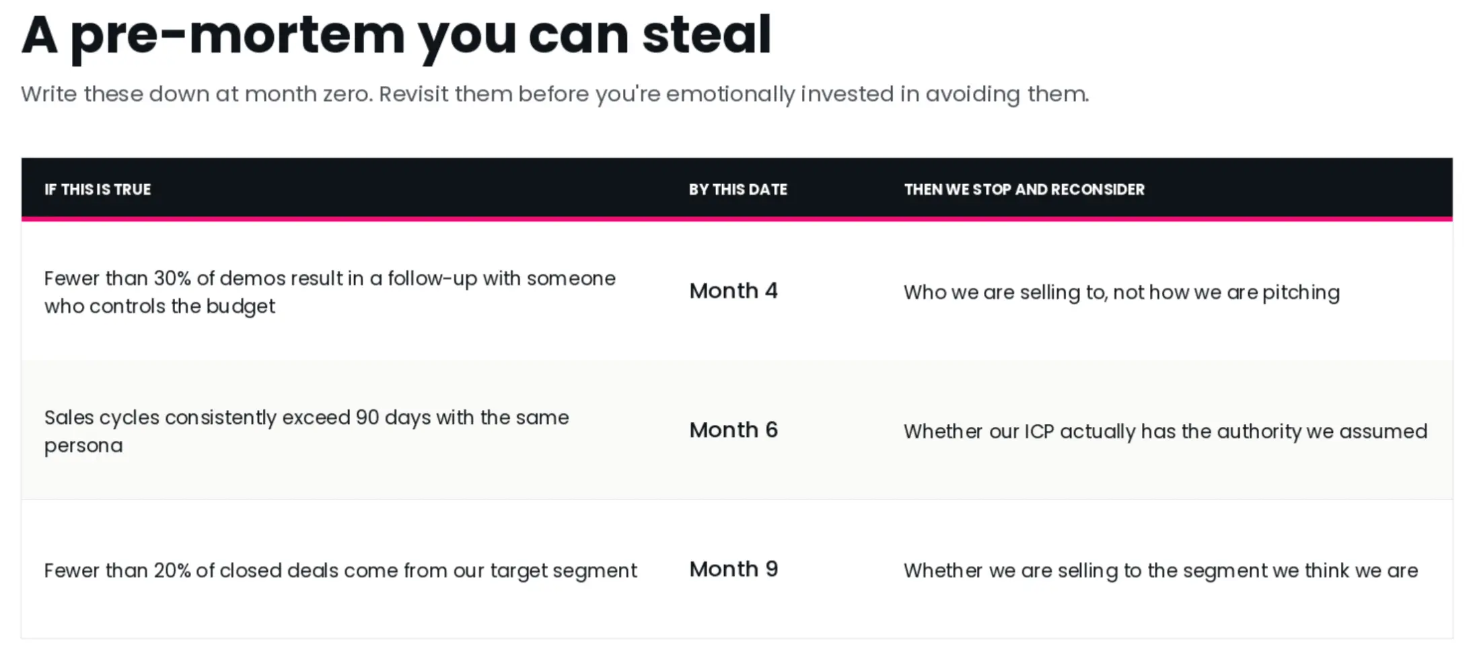The width and height of the screenshot is (1467, 652).
Task: Click the pink line under the table header
Action: coord(737,218)
